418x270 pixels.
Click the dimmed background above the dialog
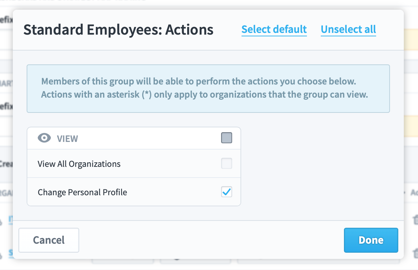click(209, 4)
